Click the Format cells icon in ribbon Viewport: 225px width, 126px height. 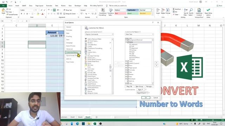tap(168, 10)
